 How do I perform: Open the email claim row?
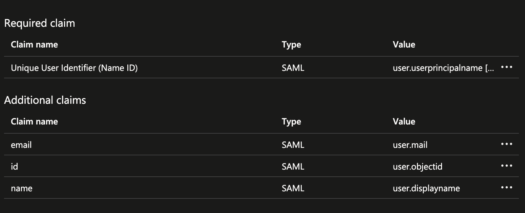point(21,145)
